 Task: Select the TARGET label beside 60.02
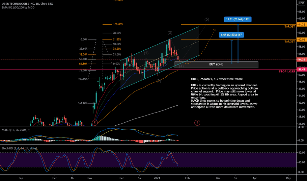point(290,41)
